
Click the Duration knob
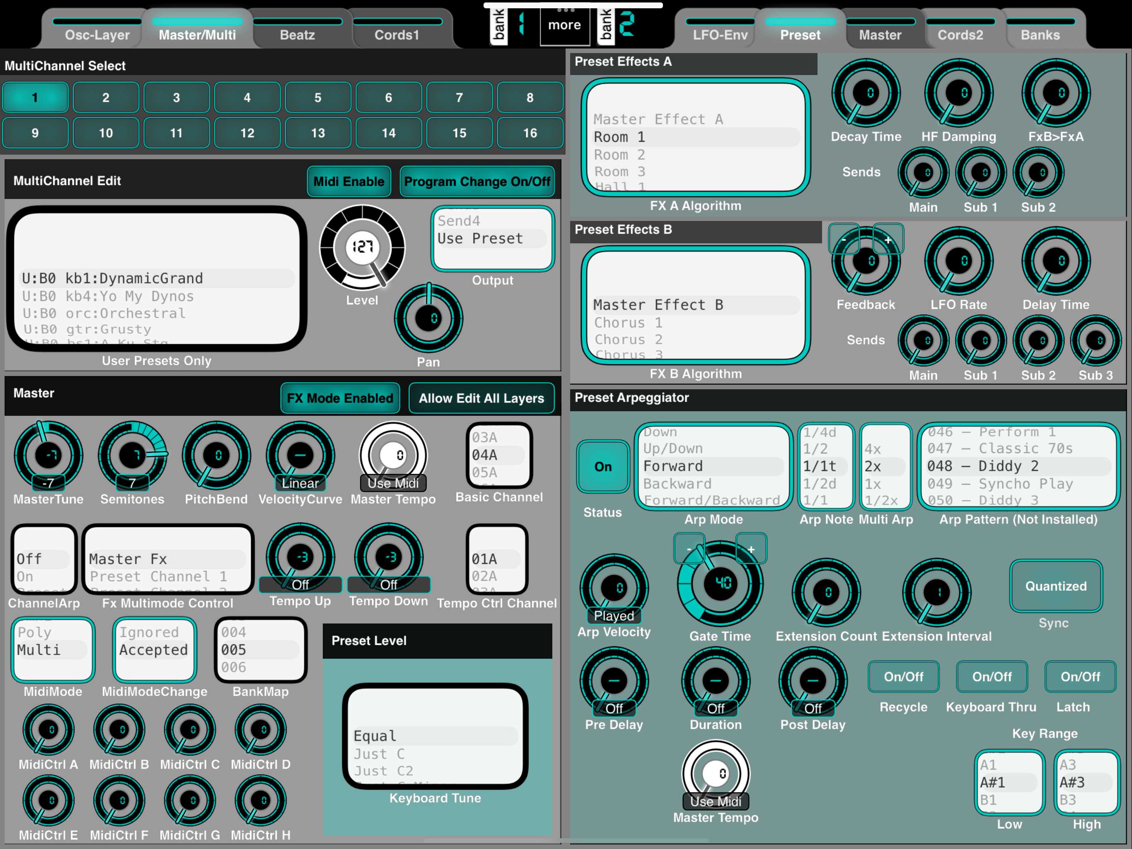(716, 681)
